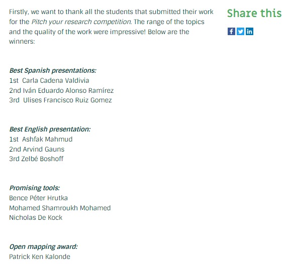Share the page on Facebook
This screenshot has width=288, height=264.
pyautogui.click(x=231, y=32)
